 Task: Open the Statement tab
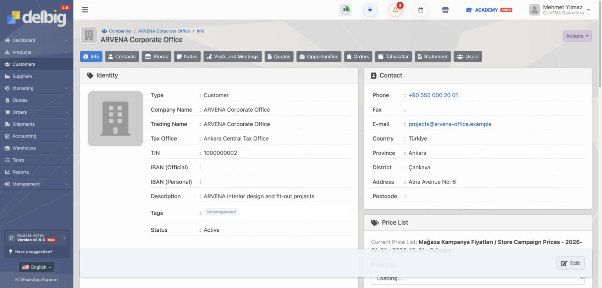coord(433,57)
